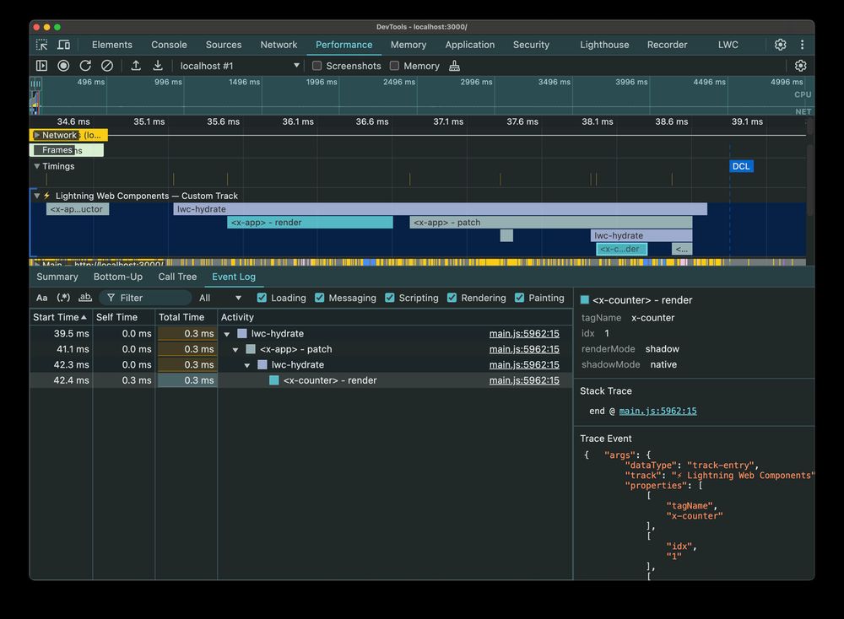Expand the Main thread track
844x619 pixels.
point(36,264)
